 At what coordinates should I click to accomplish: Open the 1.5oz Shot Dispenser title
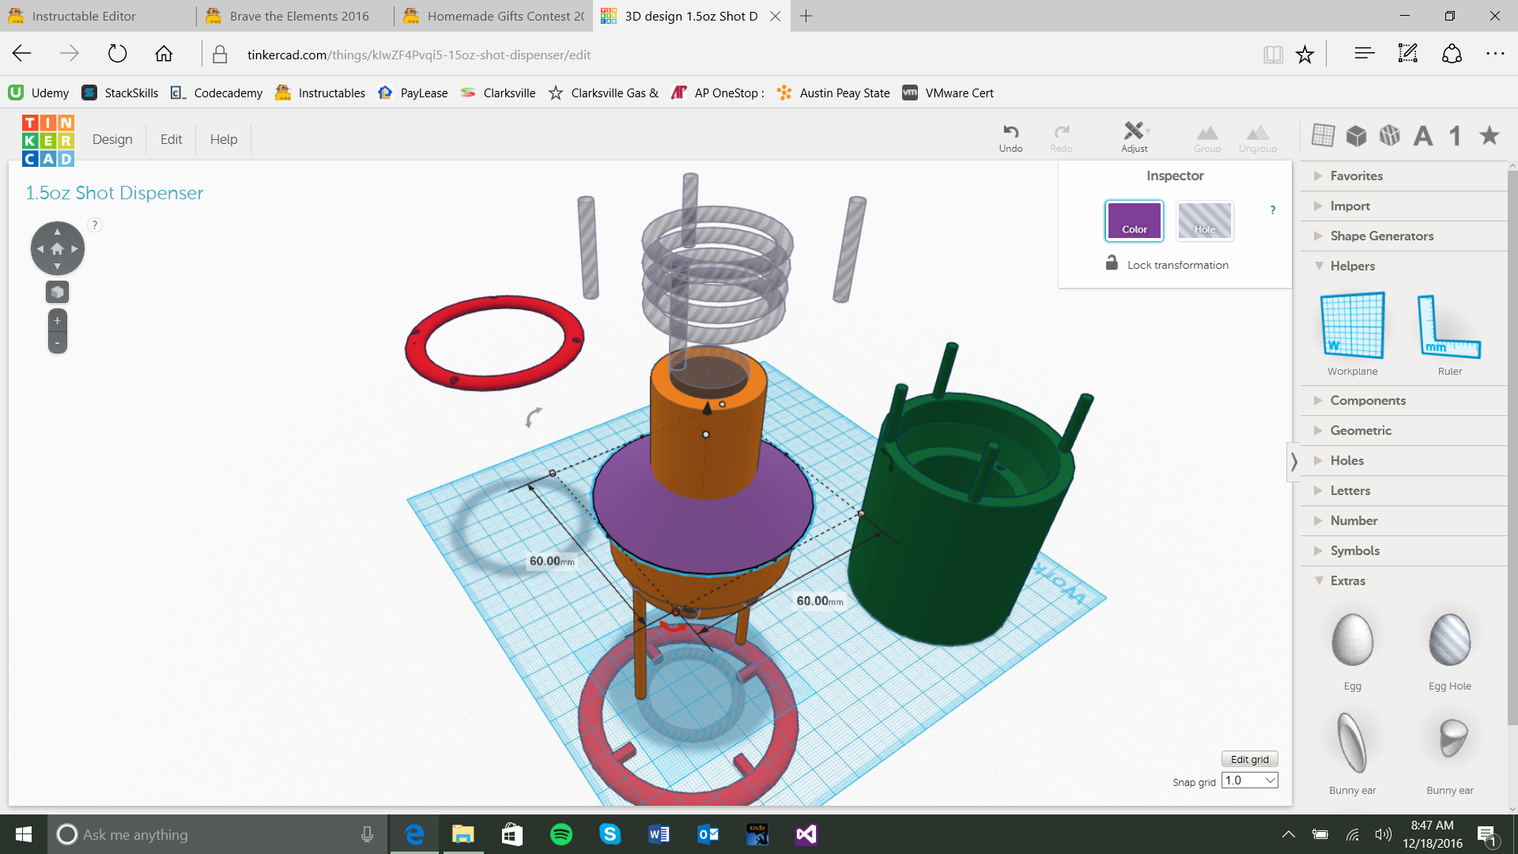click(x=115, y=193)
